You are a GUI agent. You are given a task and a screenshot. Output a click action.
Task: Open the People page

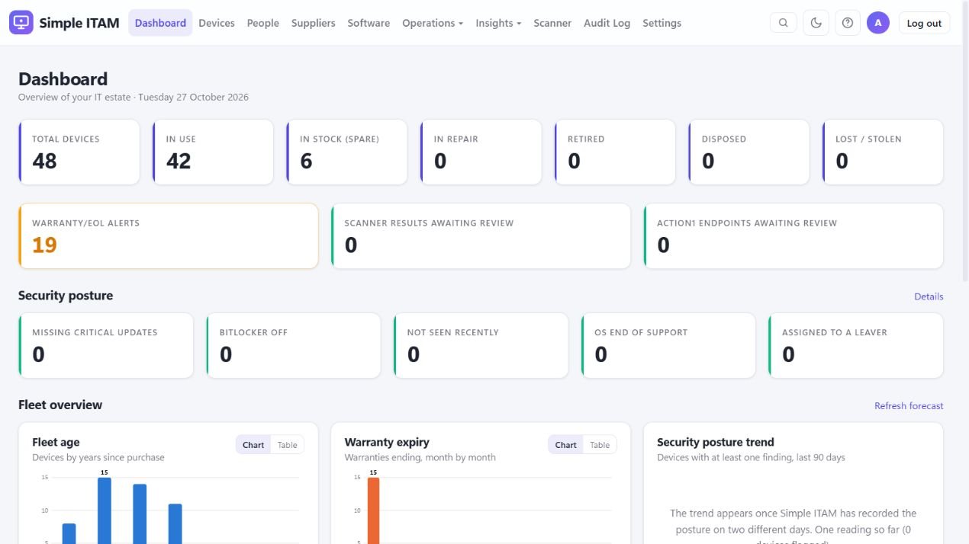pos(263,23)
